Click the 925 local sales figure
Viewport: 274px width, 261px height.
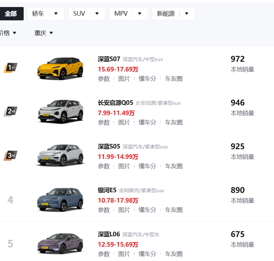[x=237, y=147]
